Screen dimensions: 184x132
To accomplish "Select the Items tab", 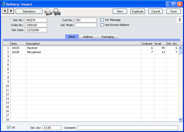I will point(72,37).
